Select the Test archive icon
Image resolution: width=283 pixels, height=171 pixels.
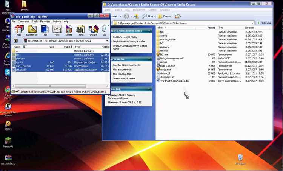point(45,30)
